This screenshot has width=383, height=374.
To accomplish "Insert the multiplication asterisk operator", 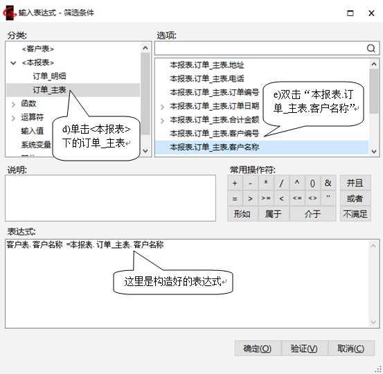I will click(266, 183).
